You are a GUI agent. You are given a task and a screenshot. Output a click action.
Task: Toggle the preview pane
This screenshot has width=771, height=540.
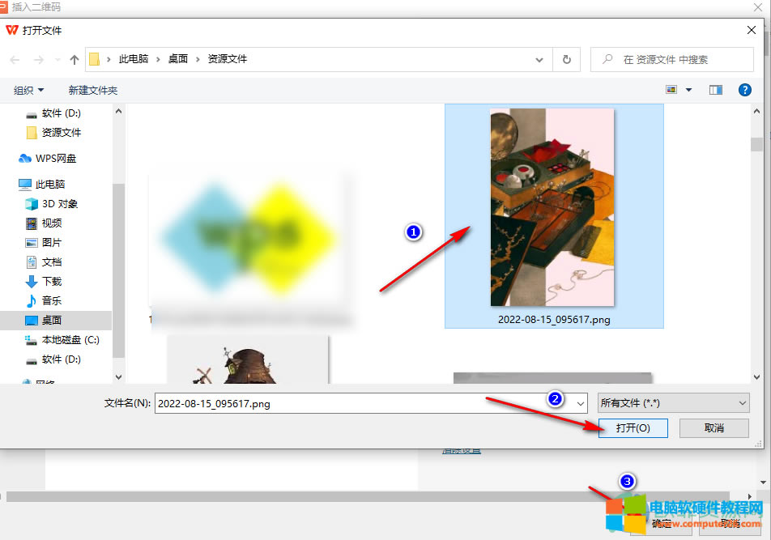point(715,90)
